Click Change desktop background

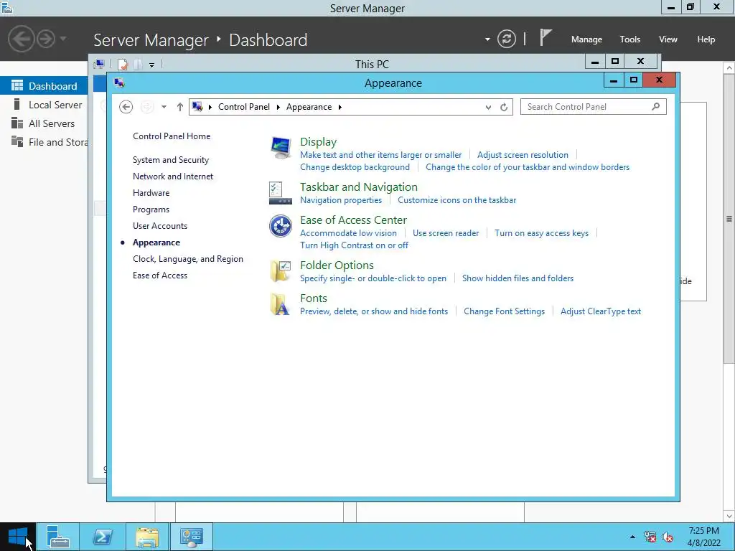coord(355,167)
